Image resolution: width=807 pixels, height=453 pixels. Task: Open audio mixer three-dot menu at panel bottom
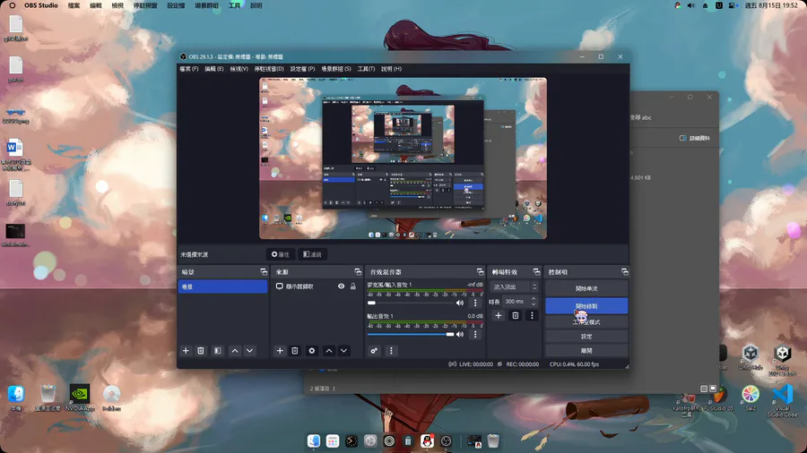(391, 350)
